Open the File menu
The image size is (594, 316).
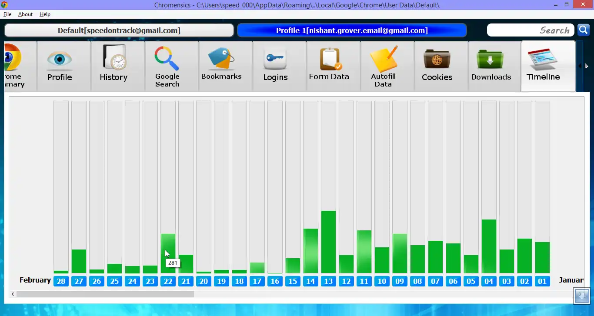coord(7,14)
